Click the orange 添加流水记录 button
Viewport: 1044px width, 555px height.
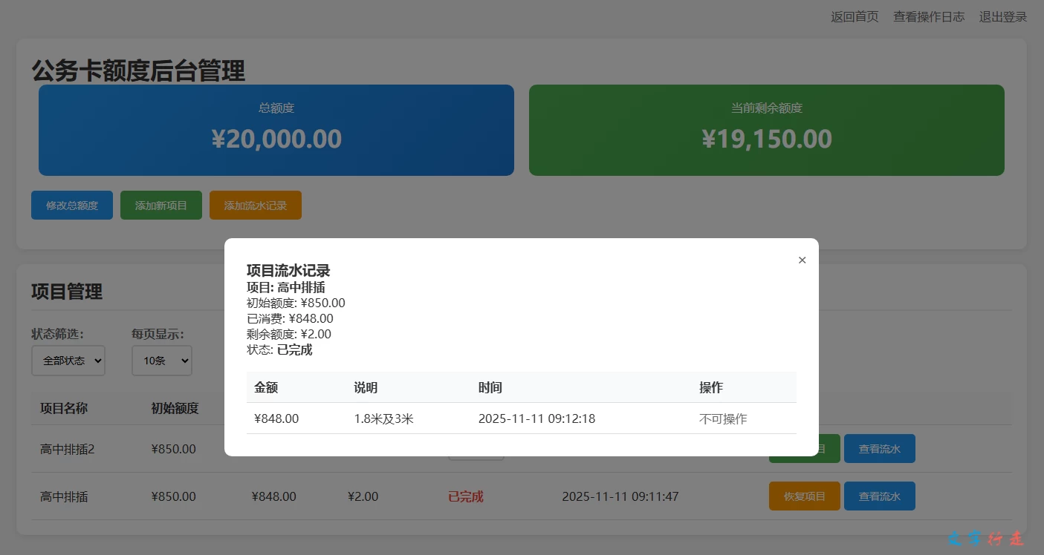[255, 206]
